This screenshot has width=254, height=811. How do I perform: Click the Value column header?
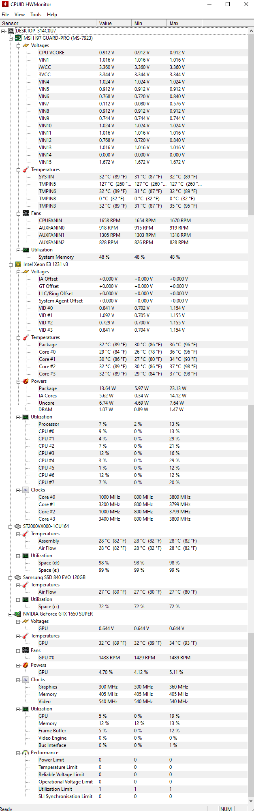click(x=113, y=24)
